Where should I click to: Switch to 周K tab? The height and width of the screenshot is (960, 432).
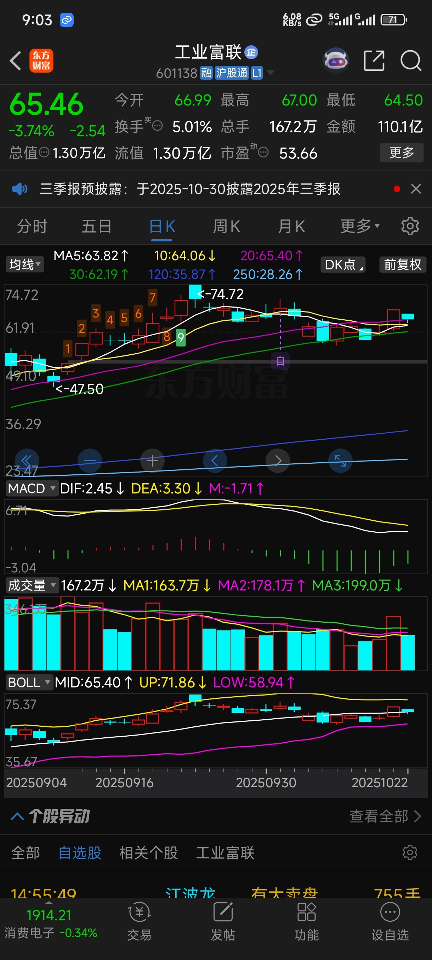tap(227, 226)
